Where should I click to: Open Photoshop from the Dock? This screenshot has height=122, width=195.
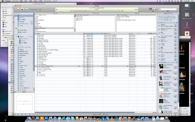(46, 118)
